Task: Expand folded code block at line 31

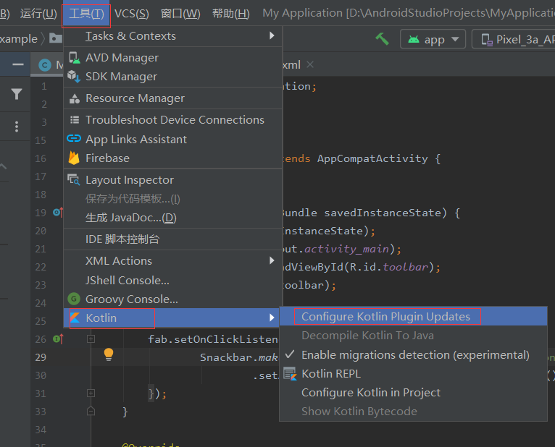Action: point(91,393)
